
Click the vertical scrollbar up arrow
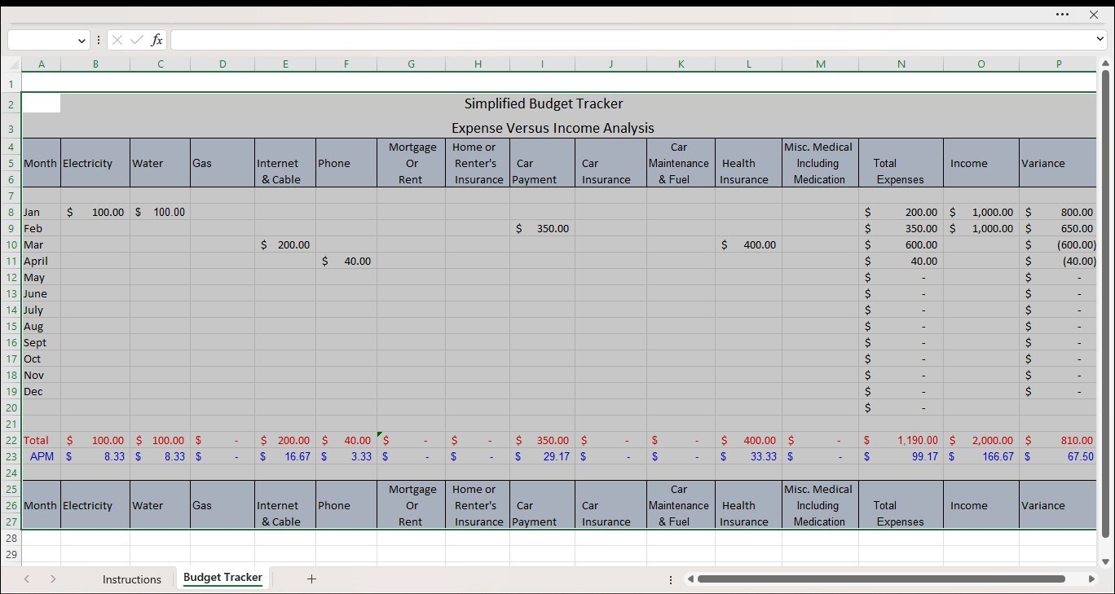[1105, 64]
